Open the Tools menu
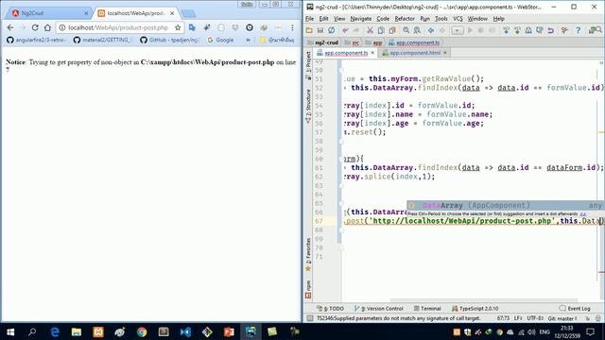Screen dimensions: 605x340 [441, 19]
